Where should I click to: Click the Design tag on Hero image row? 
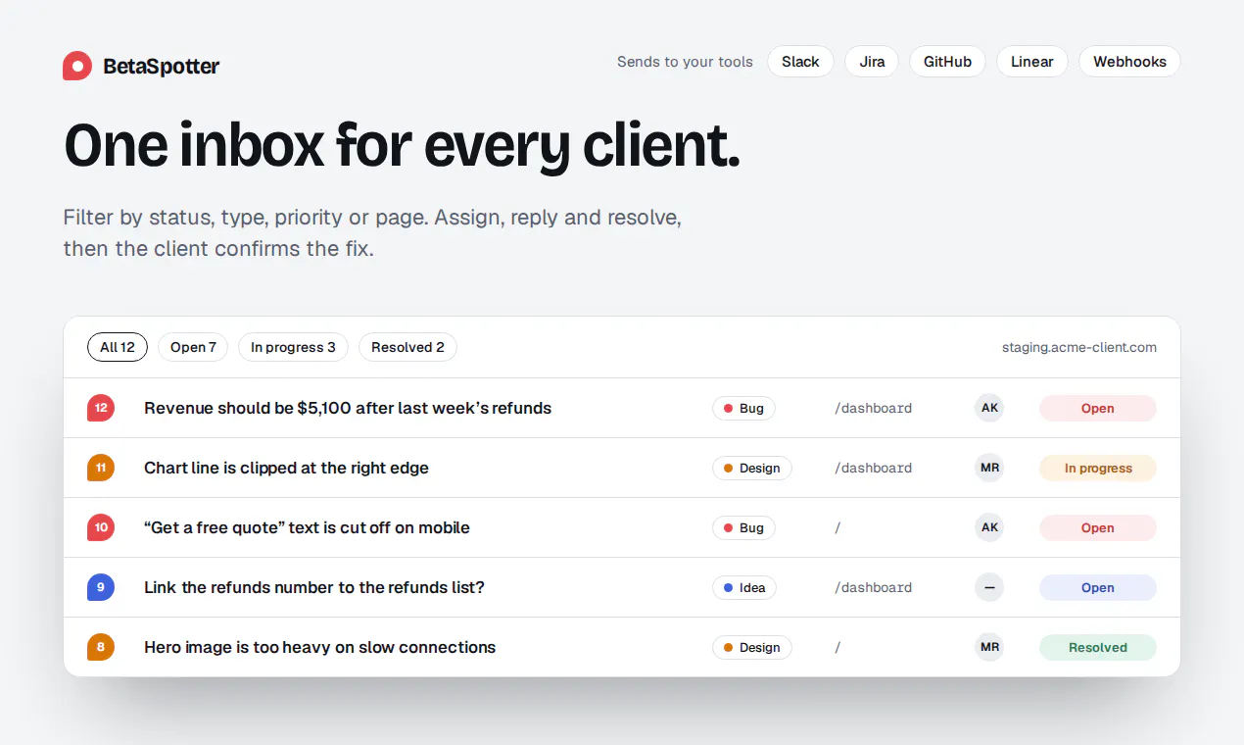(x=752, y=647)
